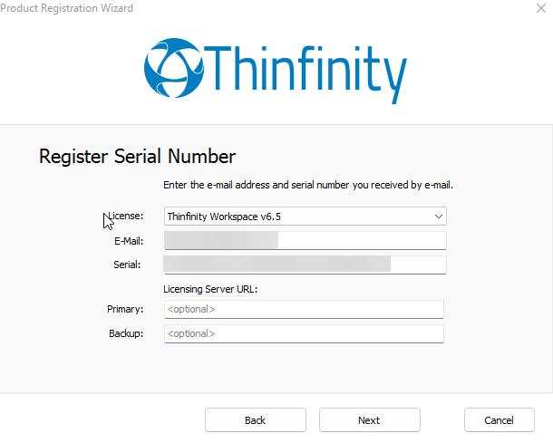
Task: Click the Product Registration Wizard title bar
Action: coord(227,8)
